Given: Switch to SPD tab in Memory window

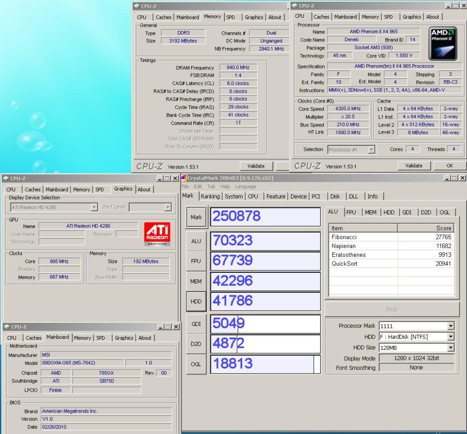Looking at the screenshot, I should click(231, 17).
